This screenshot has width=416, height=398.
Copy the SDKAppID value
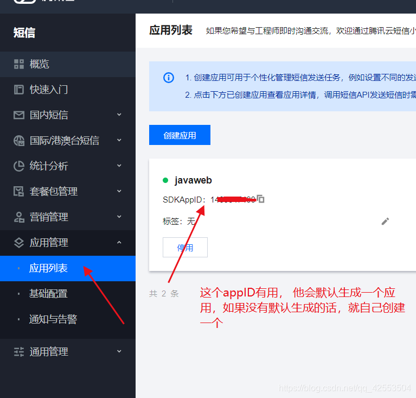[x=261, y=199]
